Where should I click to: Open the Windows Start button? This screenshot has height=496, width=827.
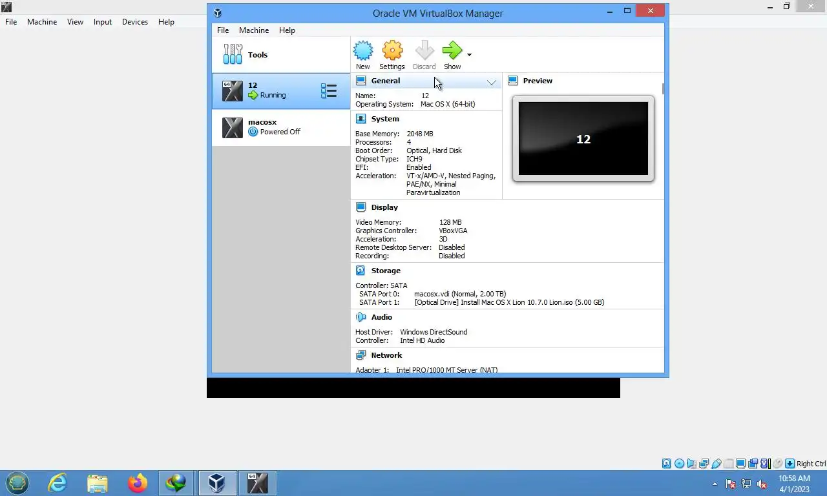click(x=17, y=482)
